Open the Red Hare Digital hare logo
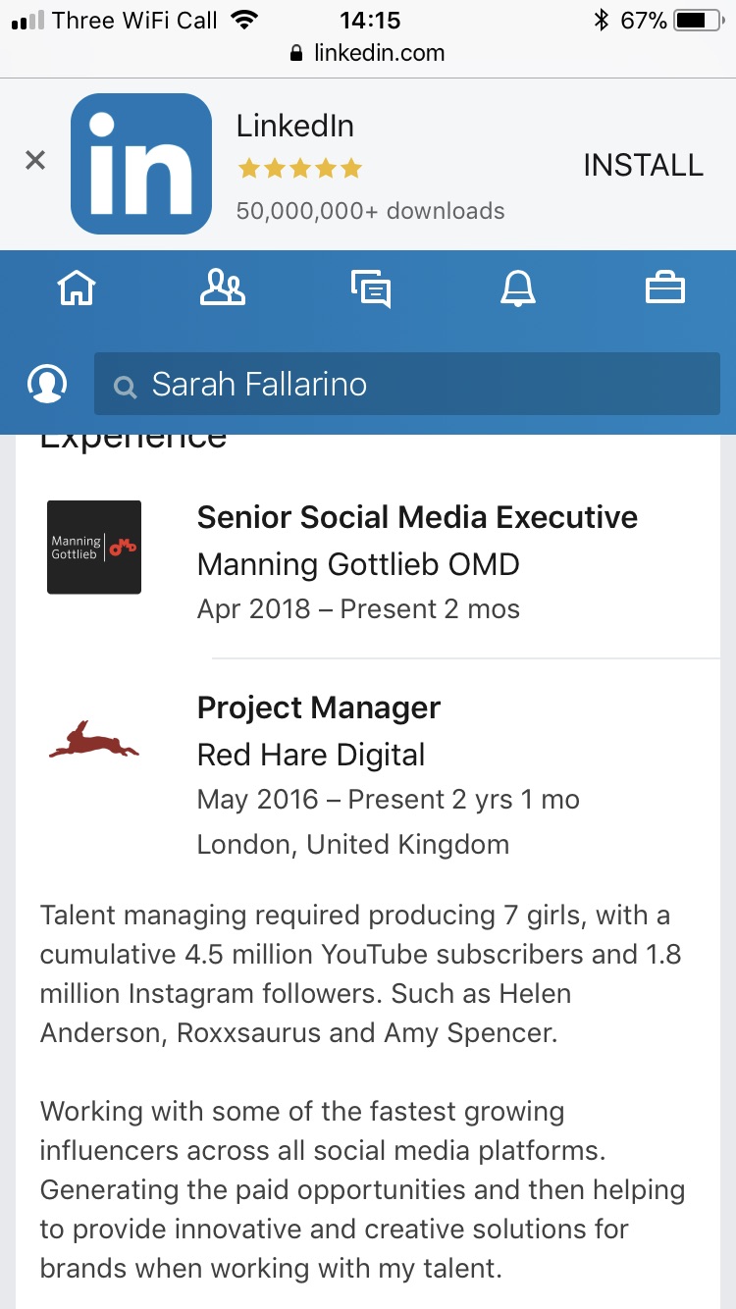The image size is (736, 1309). (94, 738)
